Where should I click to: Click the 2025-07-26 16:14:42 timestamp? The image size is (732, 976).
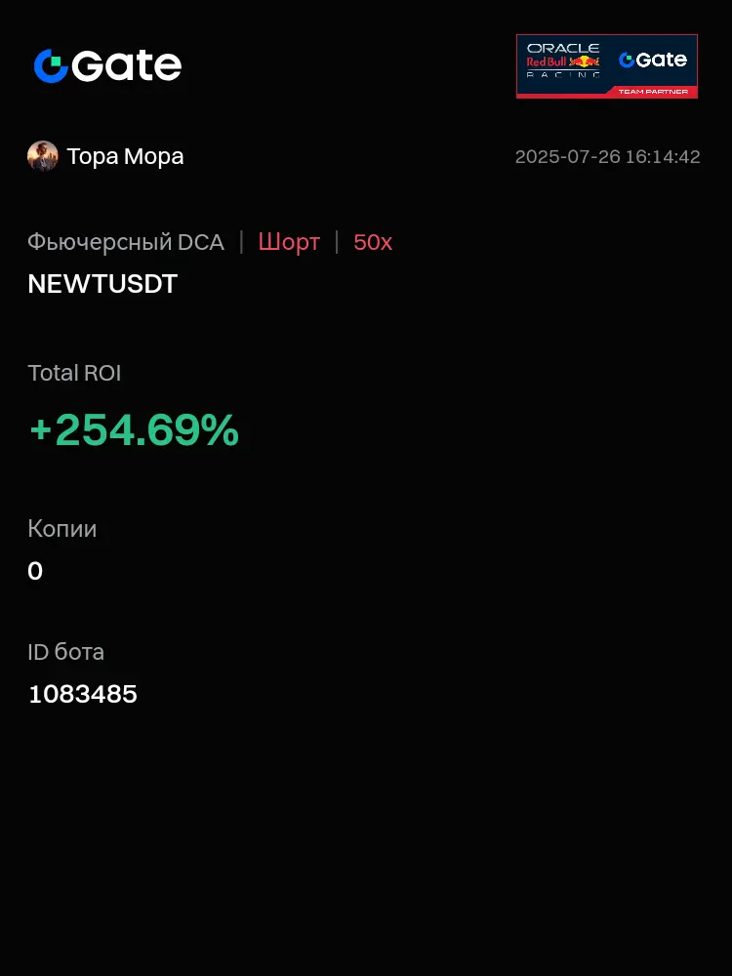pos(607,157)
